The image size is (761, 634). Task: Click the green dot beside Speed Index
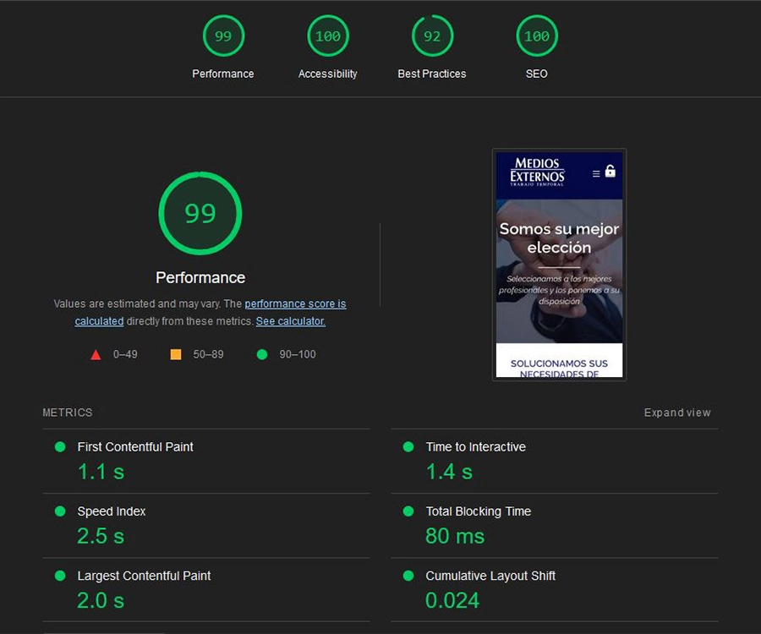pos(60,511)
